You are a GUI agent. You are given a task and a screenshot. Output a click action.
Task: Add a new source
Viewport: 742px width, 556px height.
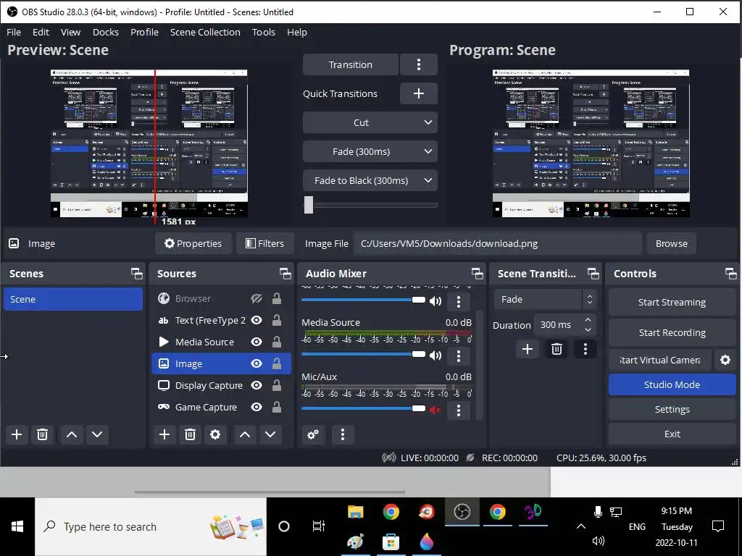(x=164, y=434)
